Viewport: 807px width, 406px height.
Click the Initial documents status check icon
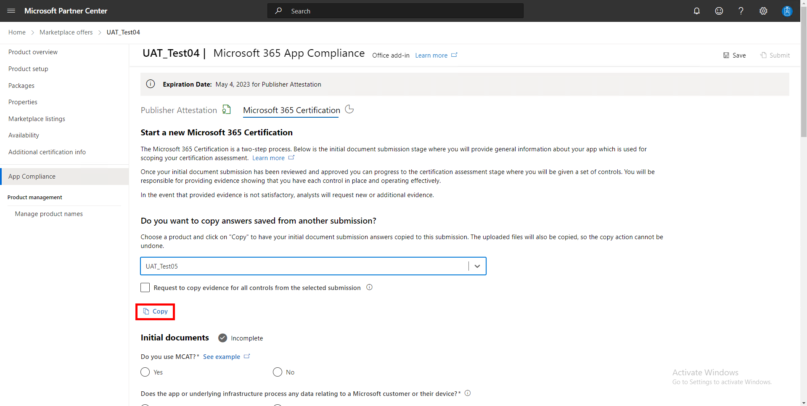pos(223,338)
